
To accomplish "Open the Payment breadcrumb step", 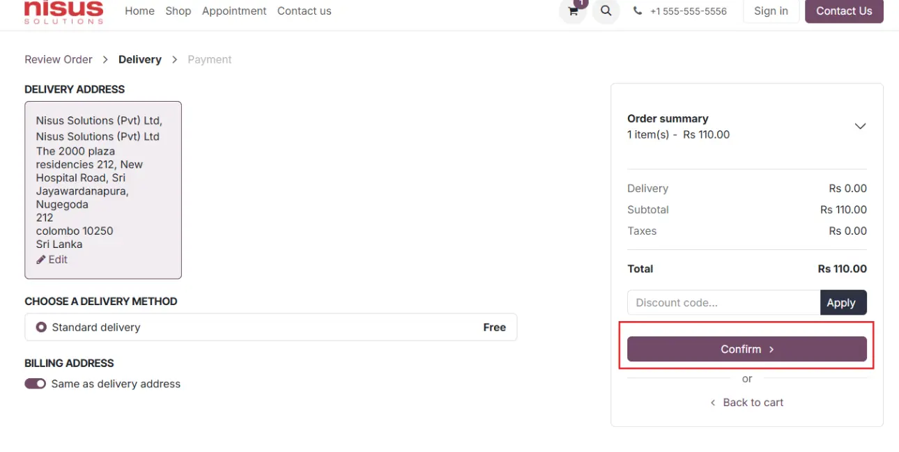I will (x=210, y=60).
